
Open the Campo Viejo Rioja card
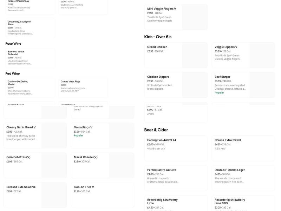pyautogui.click(x=83, y=88)
